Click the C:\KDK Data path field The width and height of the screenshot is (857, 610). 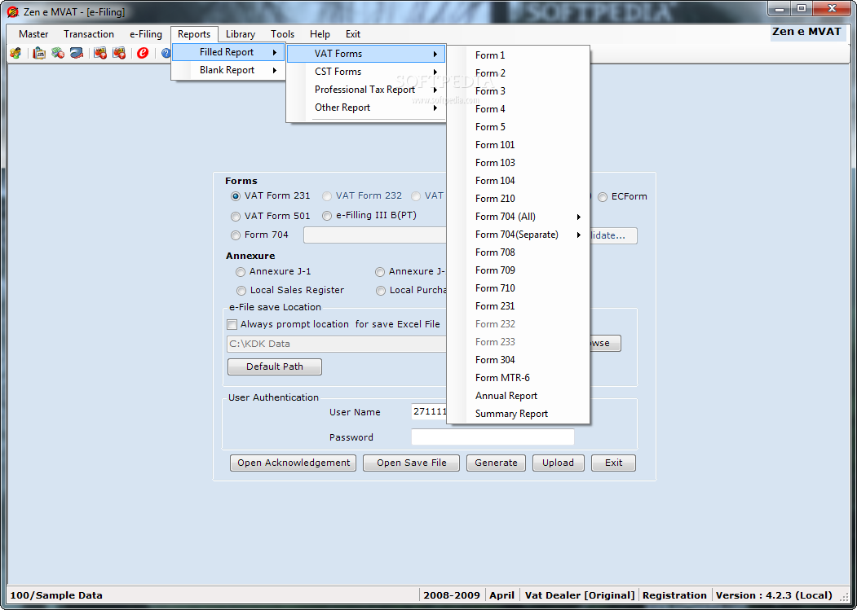pyautogui.click(x=337, y=344)
